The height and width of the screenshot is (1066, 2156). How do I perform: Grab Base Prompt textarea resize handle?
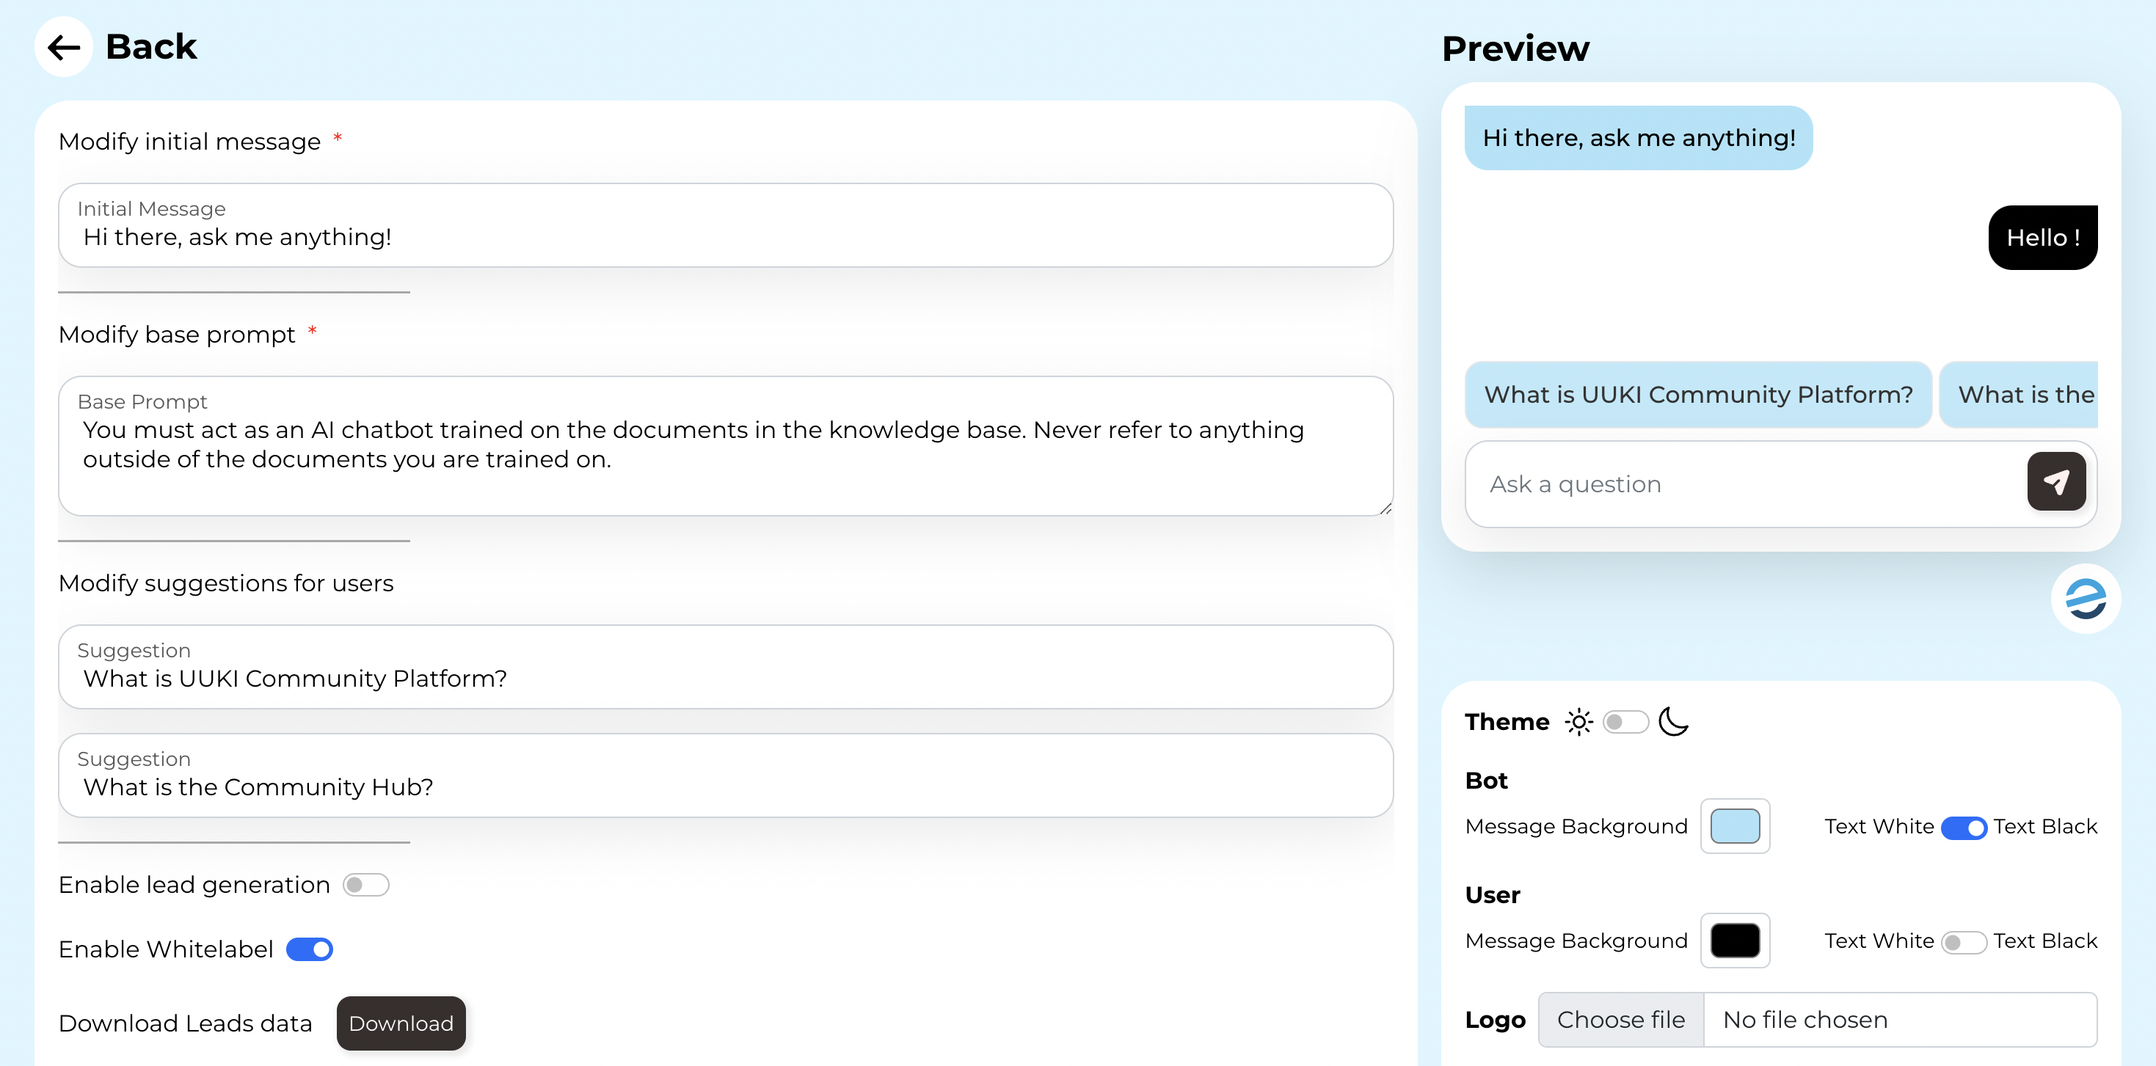(x=1385, y=508)
